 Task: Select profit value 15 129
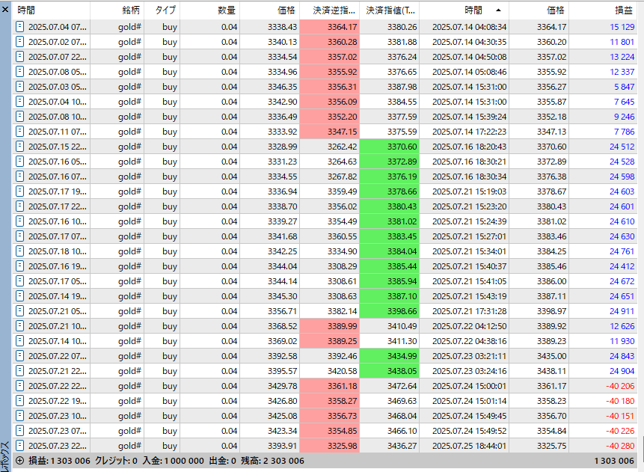pyautogui.click(x=622, y=27)
